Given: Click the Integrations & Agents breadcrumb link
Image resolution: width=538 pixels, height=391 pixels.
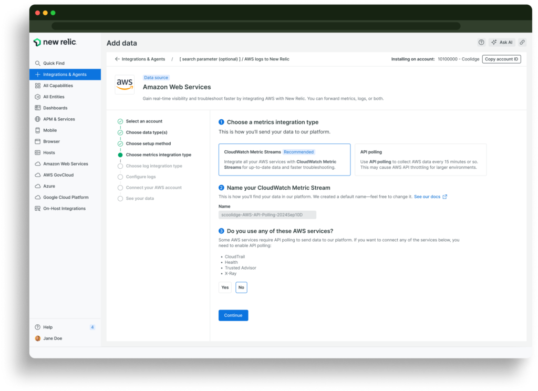Looking at the screenshot, I should tap(143, 59).
